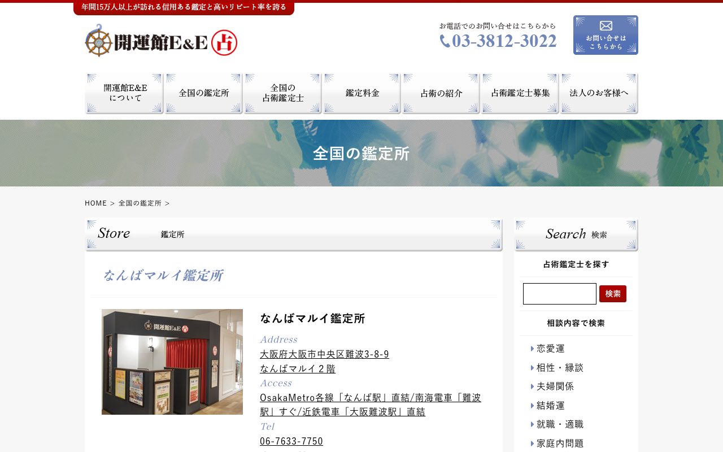723x452 pixels.
Task: Click the なんばマルイ鑑定所 store photo
Action: coord(172,362)
